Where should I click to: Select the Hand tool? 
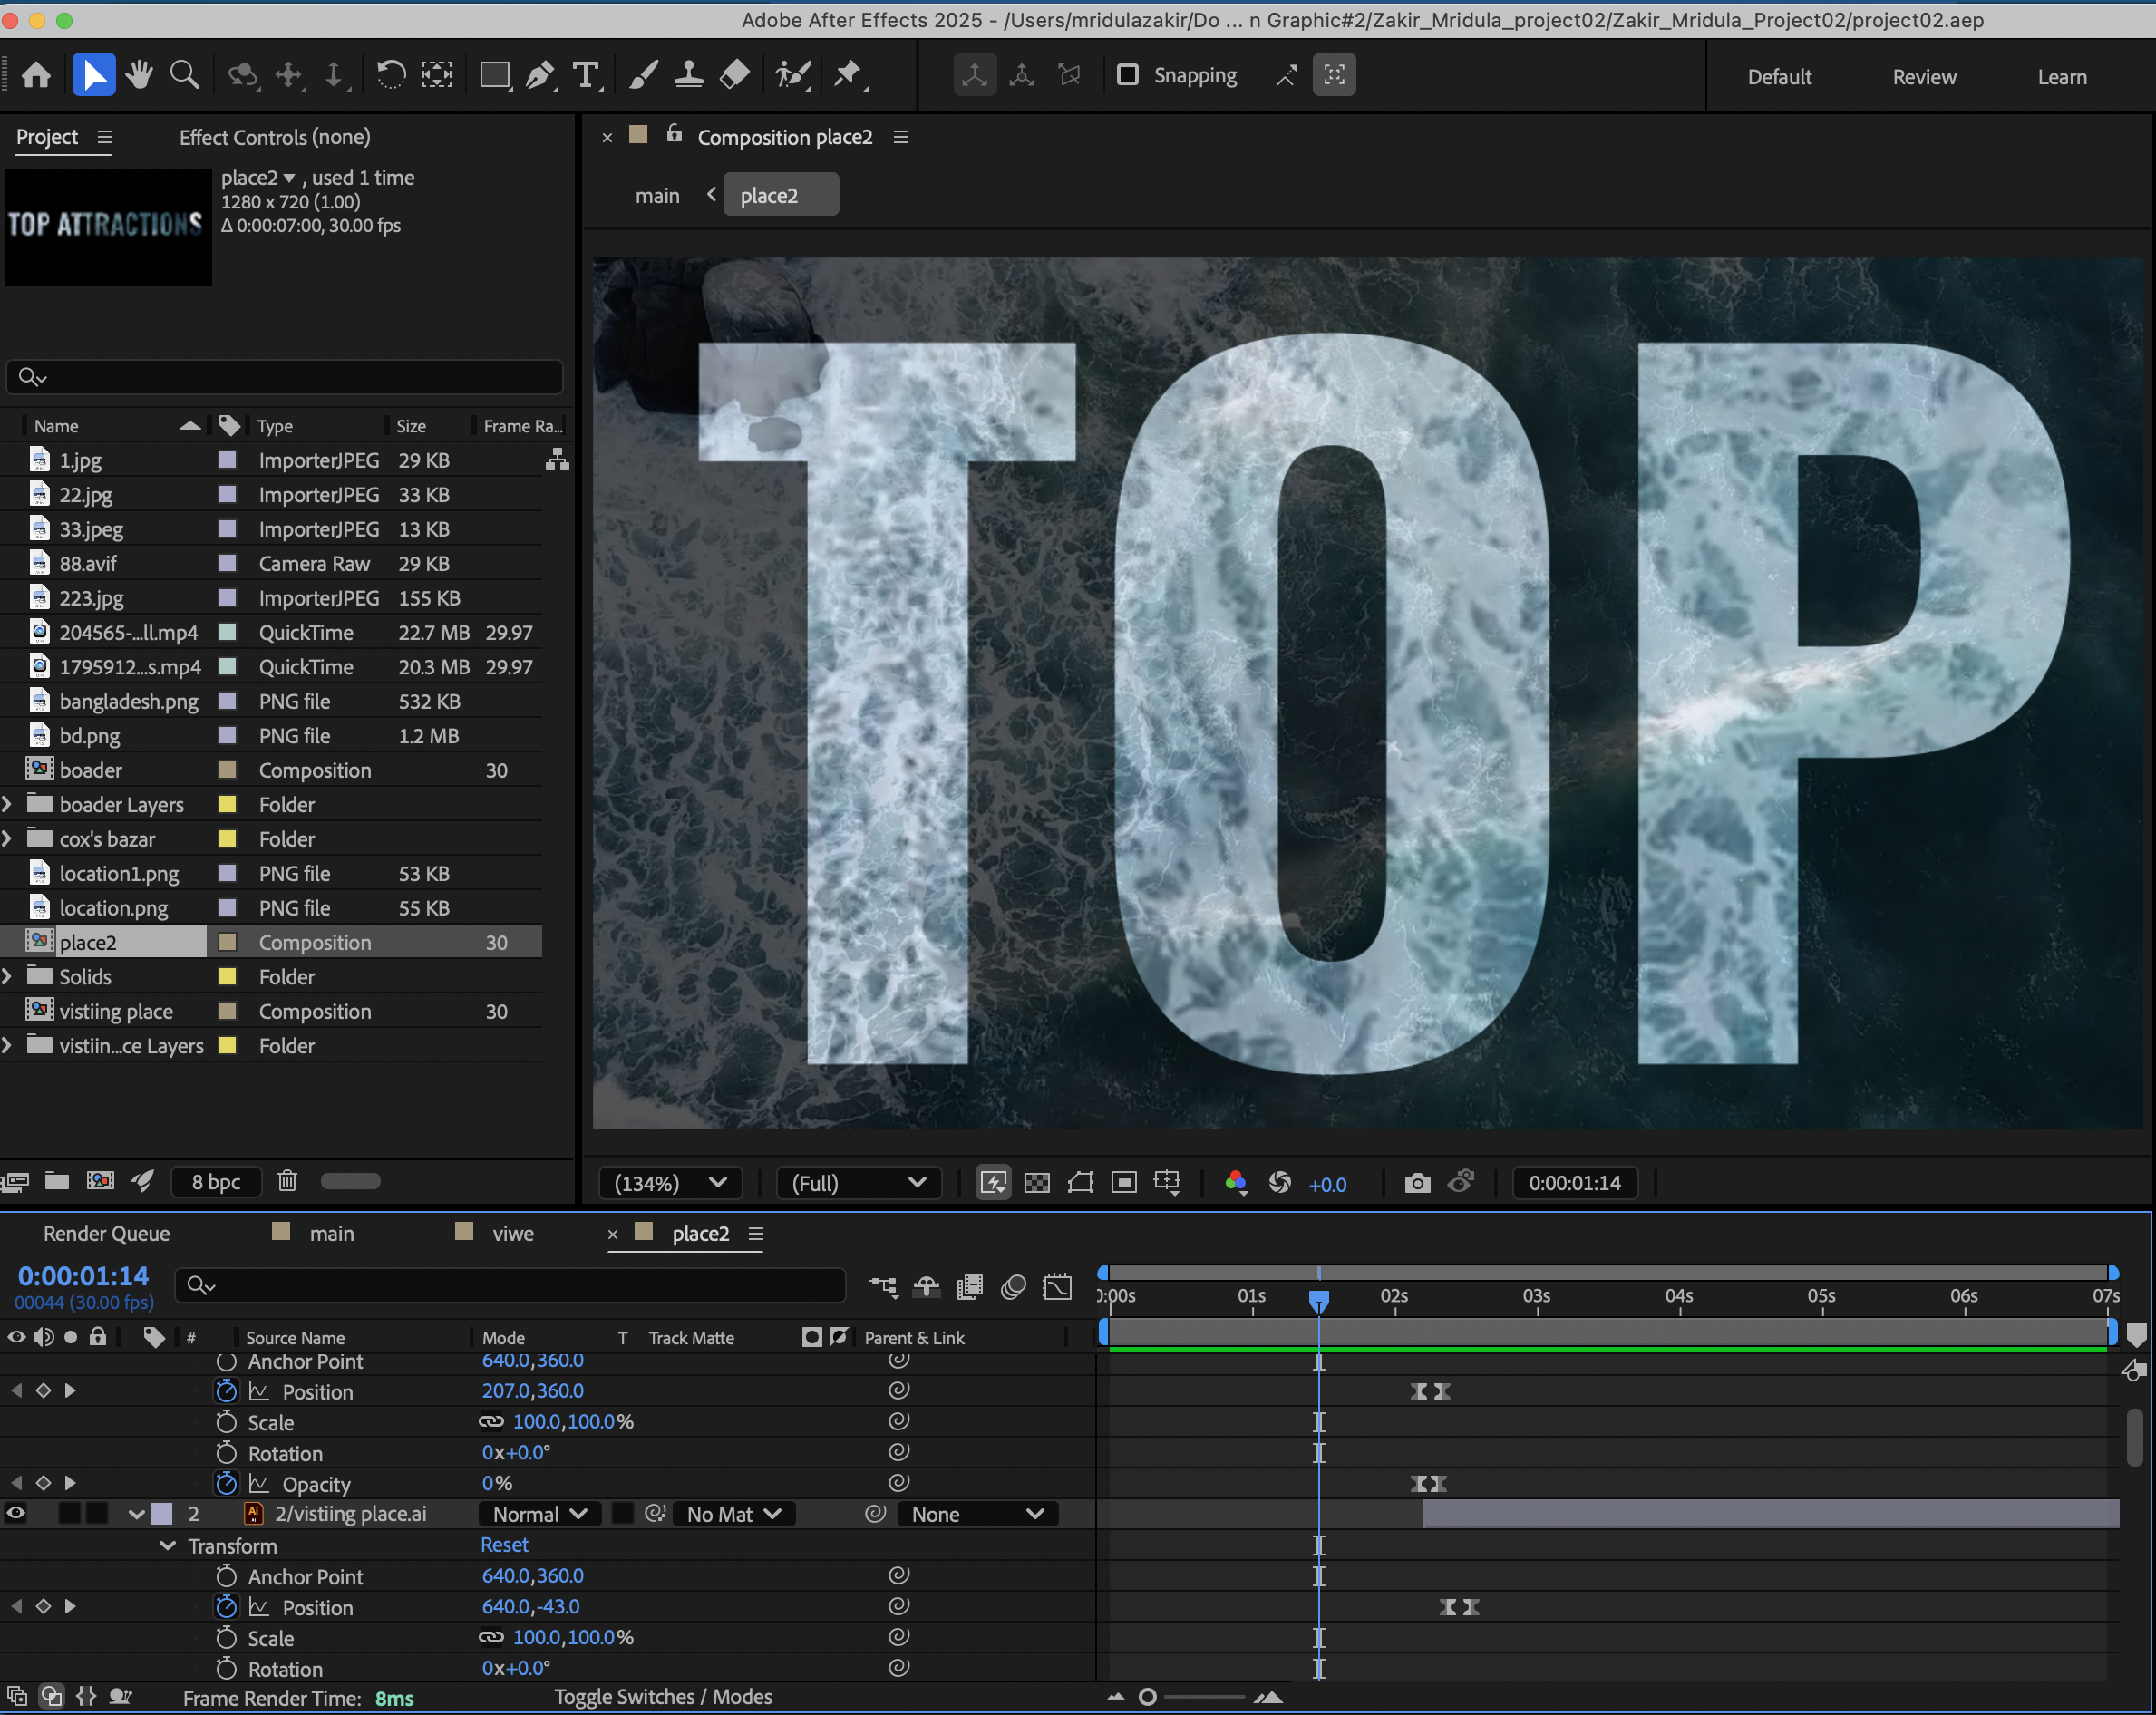click(x=139, y=75)
